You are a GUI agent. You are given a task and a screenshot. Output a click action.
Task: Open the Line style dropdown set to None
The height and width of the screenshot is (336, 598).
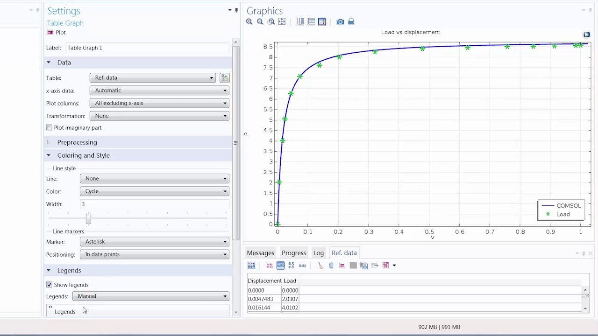pyautogui.click(x=155, y=179)
